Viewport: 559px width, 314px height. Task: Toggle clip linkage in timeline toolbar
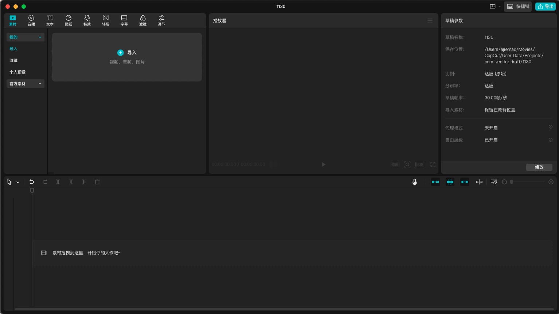click(465, 182)
